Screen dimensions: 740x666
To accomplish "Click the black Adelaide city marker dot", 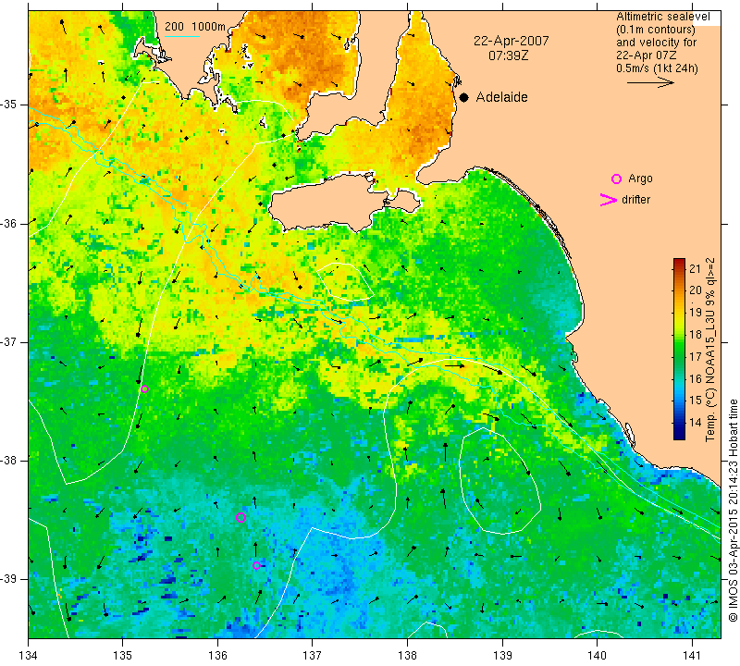I will (x=464, y=97).
